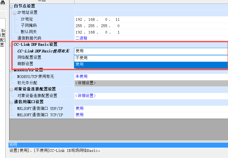Click the 说明 panel header
228x158 pixels.
tap(118, 145)
